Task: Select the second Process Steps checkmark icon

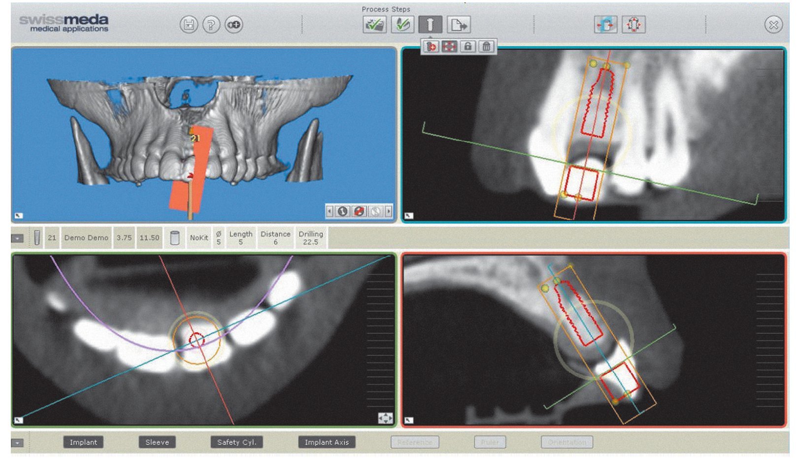Action: pos(402,25)
